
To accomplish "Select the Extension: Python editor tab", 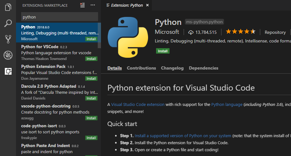I will coord(127,5).
